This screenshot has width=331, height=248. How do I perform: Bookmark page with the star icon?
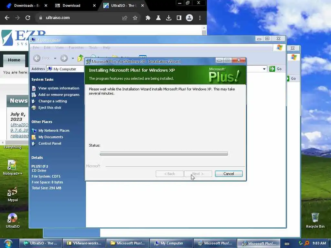coord(135,18)
